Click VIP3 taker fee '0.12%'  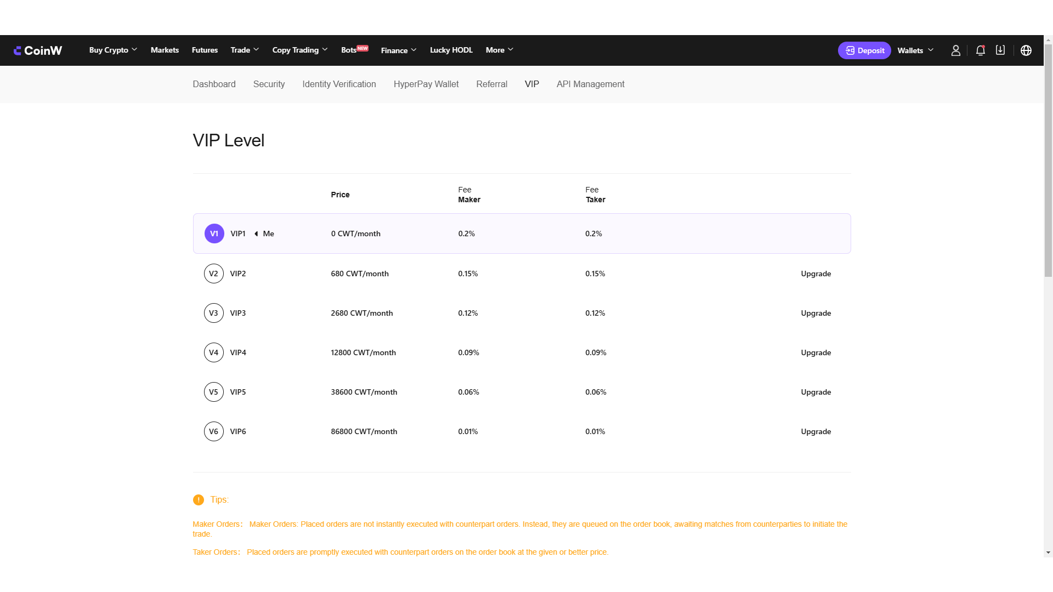pos(595,313)
